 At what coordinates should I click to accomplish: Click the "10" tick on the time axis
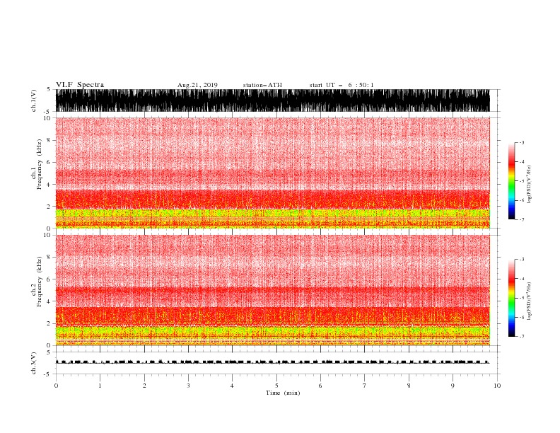coord(497,386)
